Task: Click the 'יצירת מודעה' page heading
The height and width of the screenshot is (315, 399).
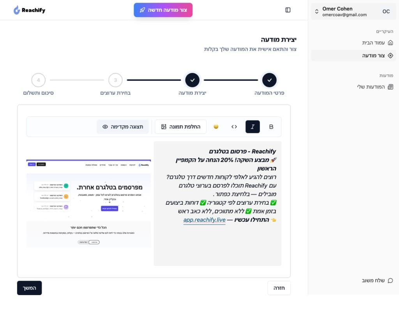Action: coord(278,40)
